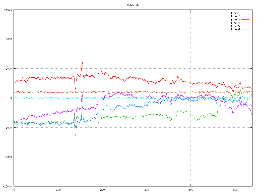Select the 500 x-axis tick label
This screenshot has height=193, width=257.
click(234, 190)
